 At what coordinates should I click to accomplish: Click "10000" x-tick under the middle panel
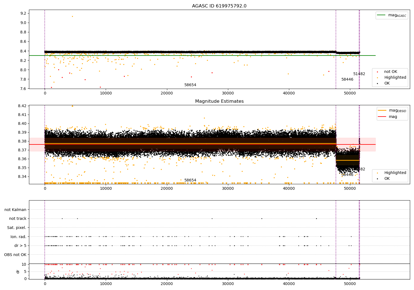(106, 189)
